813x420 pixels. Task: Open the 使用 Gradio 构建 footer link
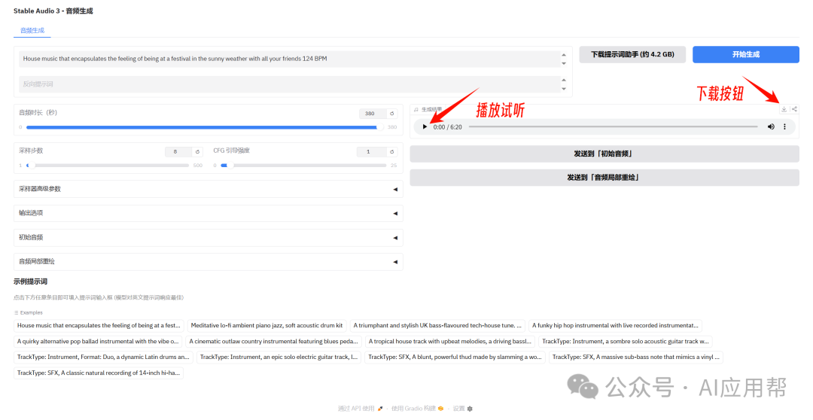(x=417, y=409)
